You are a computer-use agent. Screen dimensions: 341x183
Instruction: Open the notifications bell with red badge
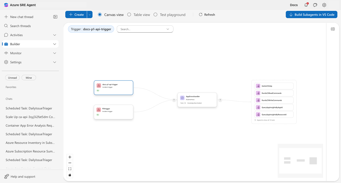pos(305,5)
